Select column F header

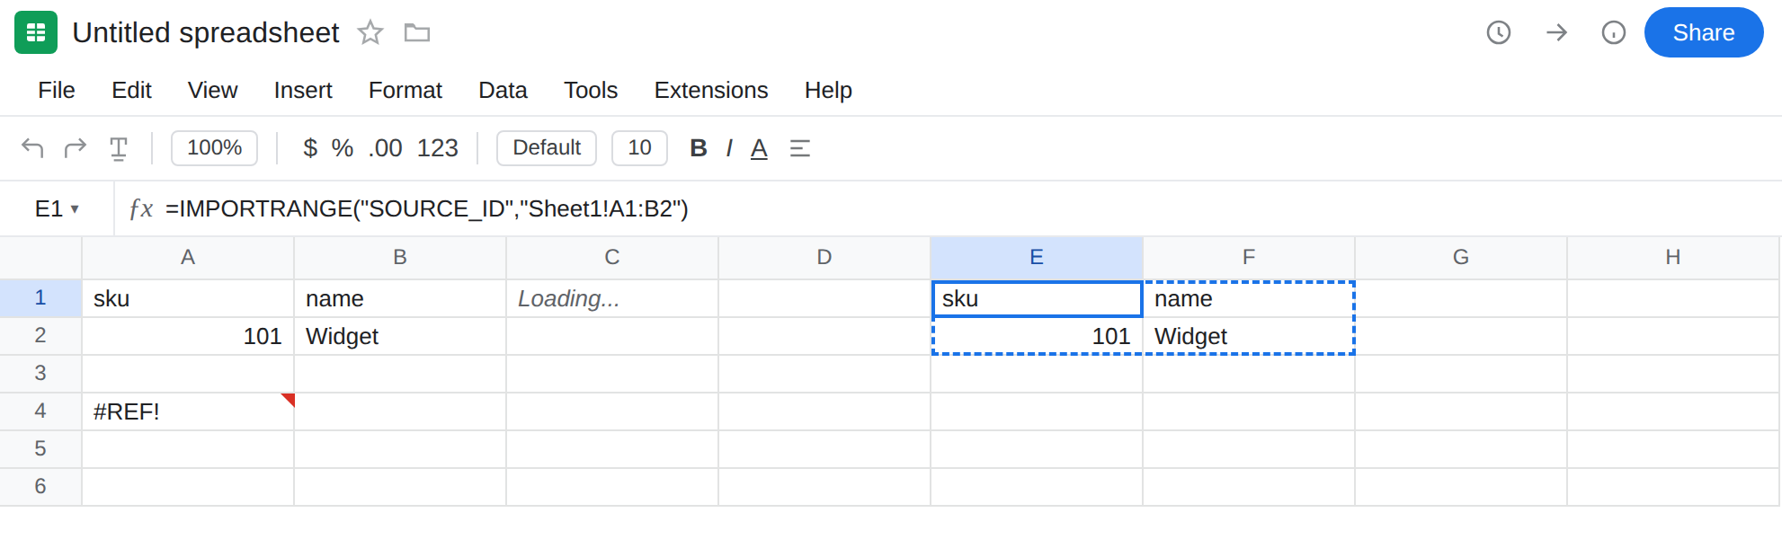pos(1249,258)
